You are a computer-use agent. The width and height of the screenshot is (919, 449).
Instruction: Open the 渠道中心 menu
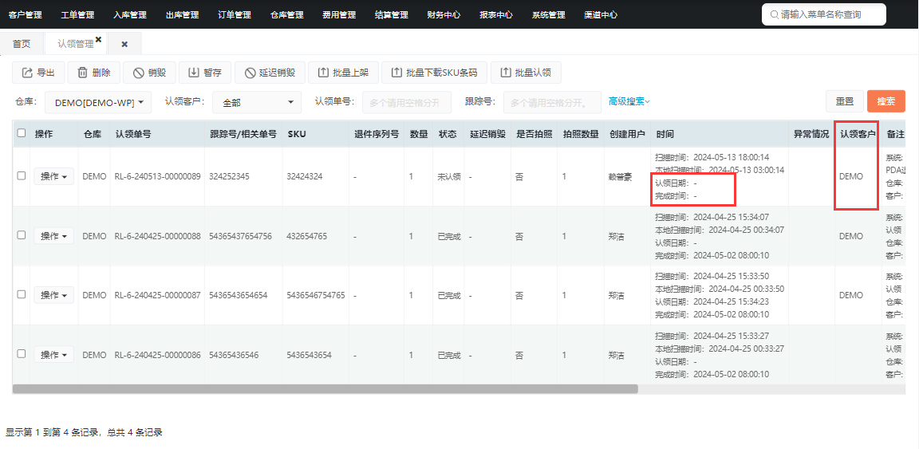pos(601,14)
